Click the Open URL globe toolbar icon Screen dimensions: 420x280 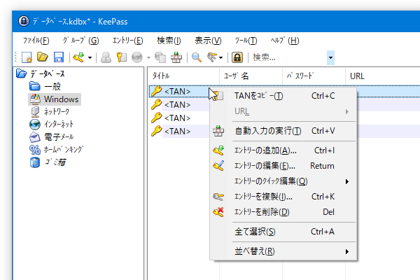[137, 57]
